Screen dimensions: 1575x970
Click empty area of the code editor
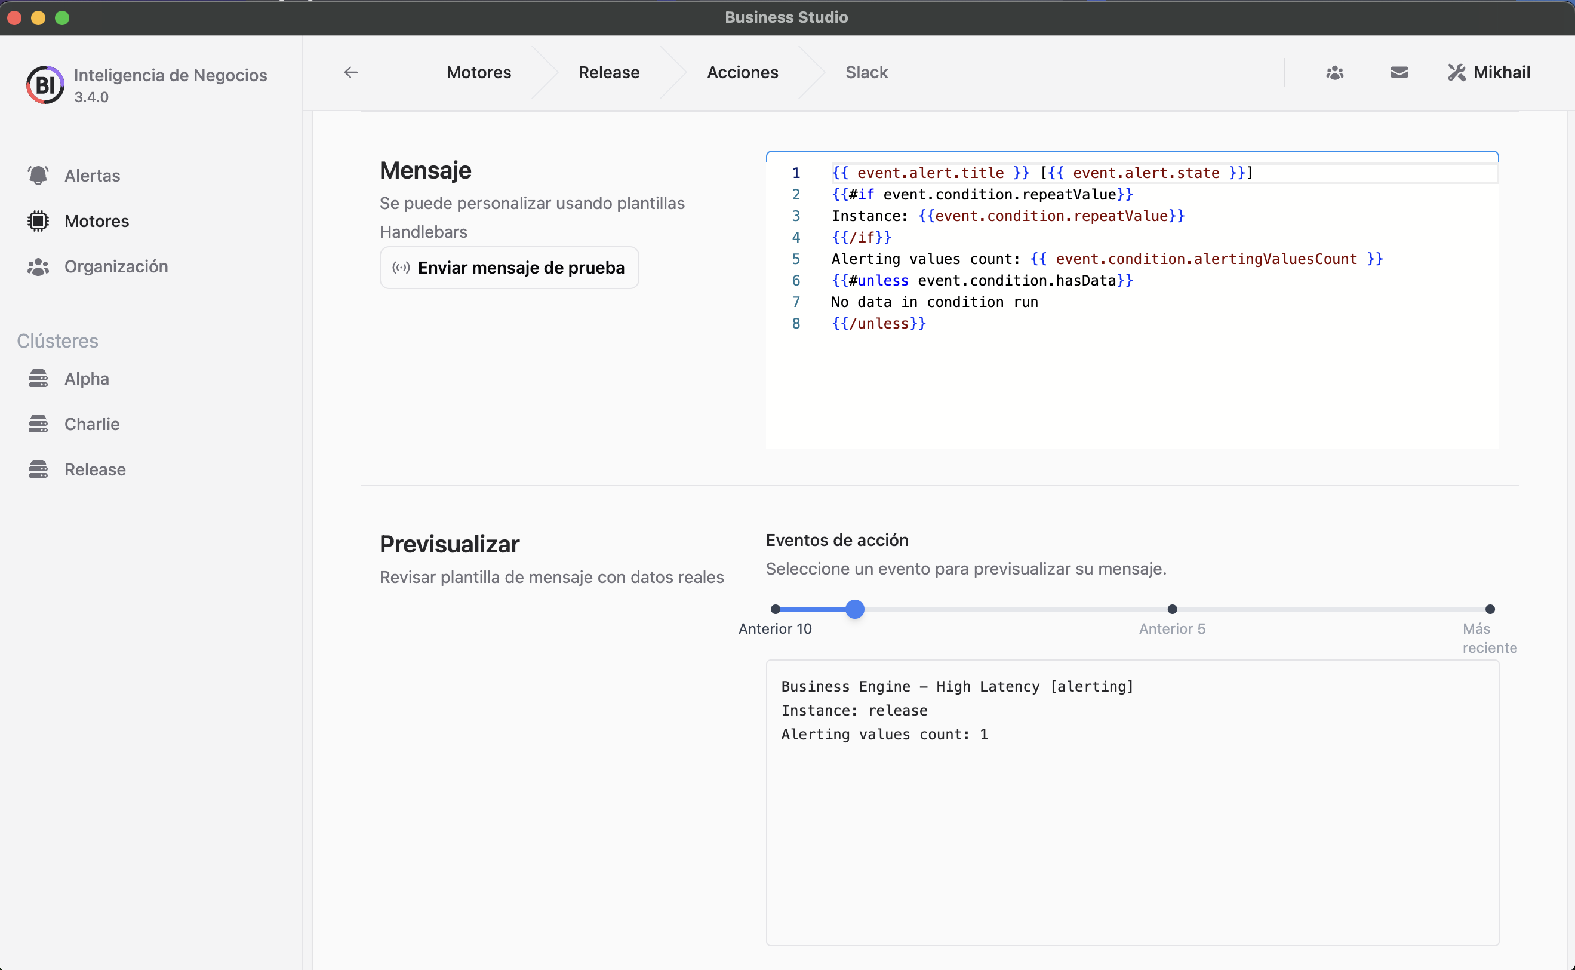(1132, 391)
